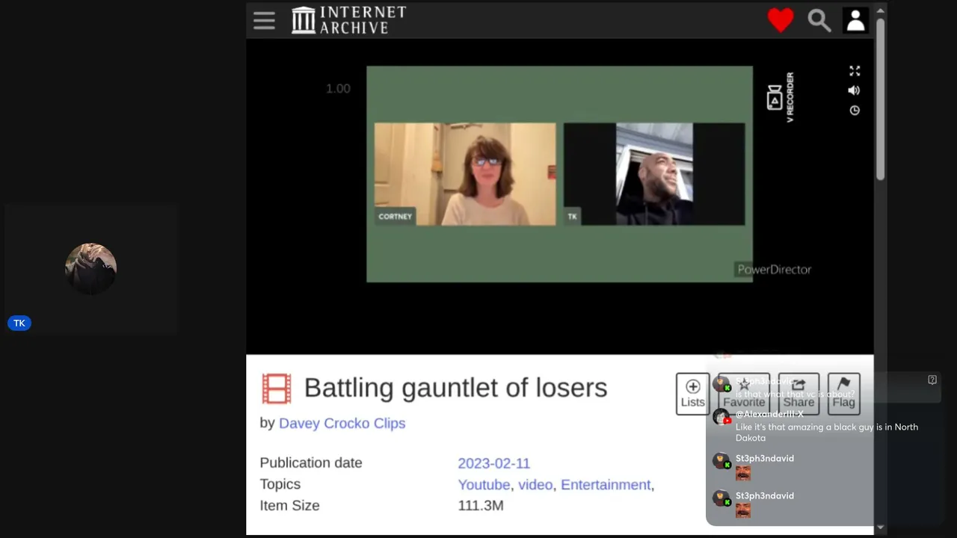
Task: Open the Entertainment topic link
Action: 606,484
